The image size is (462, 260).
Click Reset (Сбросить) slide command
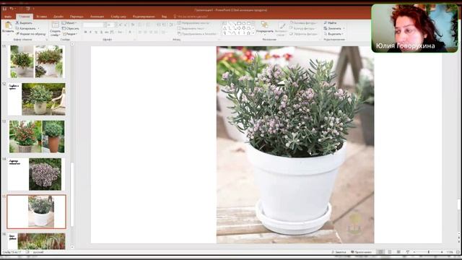point(70,28)
